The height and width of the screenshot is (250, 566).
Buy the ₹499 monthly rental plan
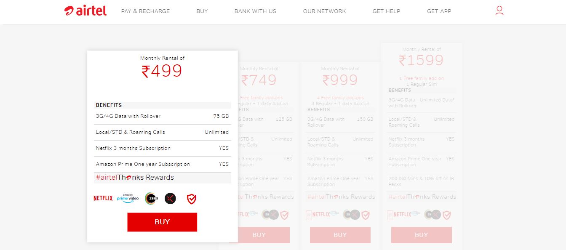(x=162, y=222)
